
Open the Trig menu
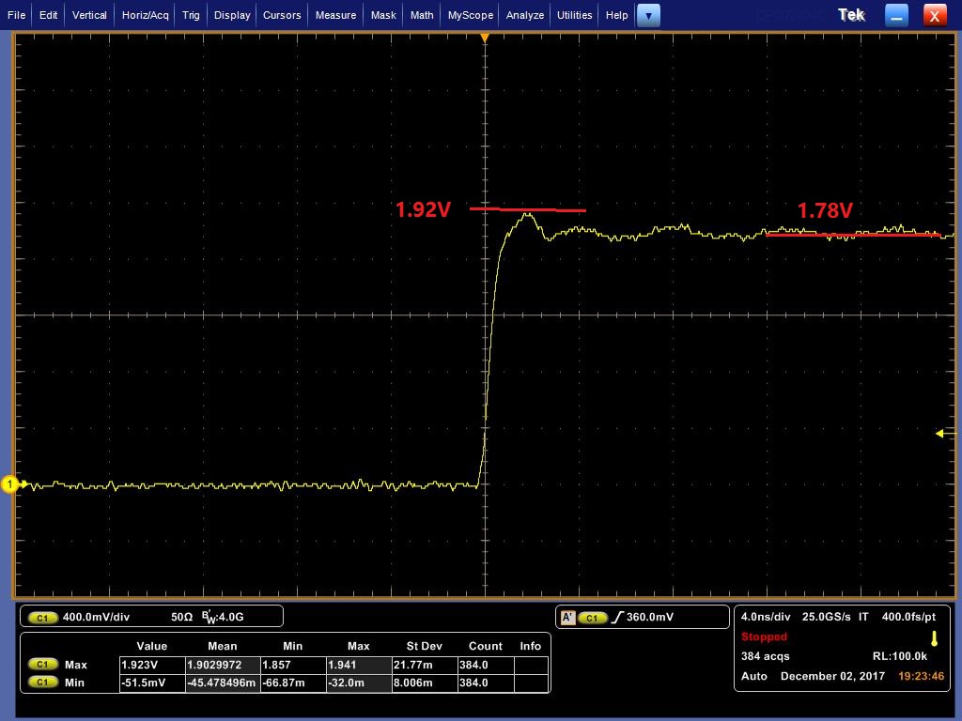pyautogui.click(x=191, y=15)
